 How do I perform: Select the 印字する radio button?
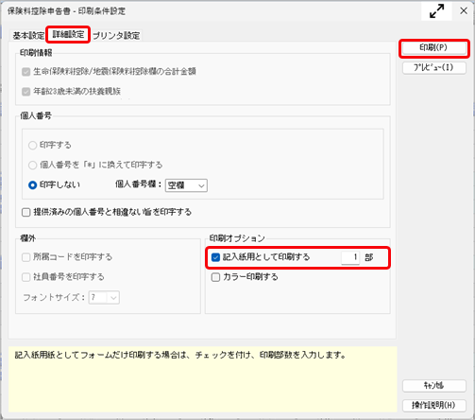32,145
